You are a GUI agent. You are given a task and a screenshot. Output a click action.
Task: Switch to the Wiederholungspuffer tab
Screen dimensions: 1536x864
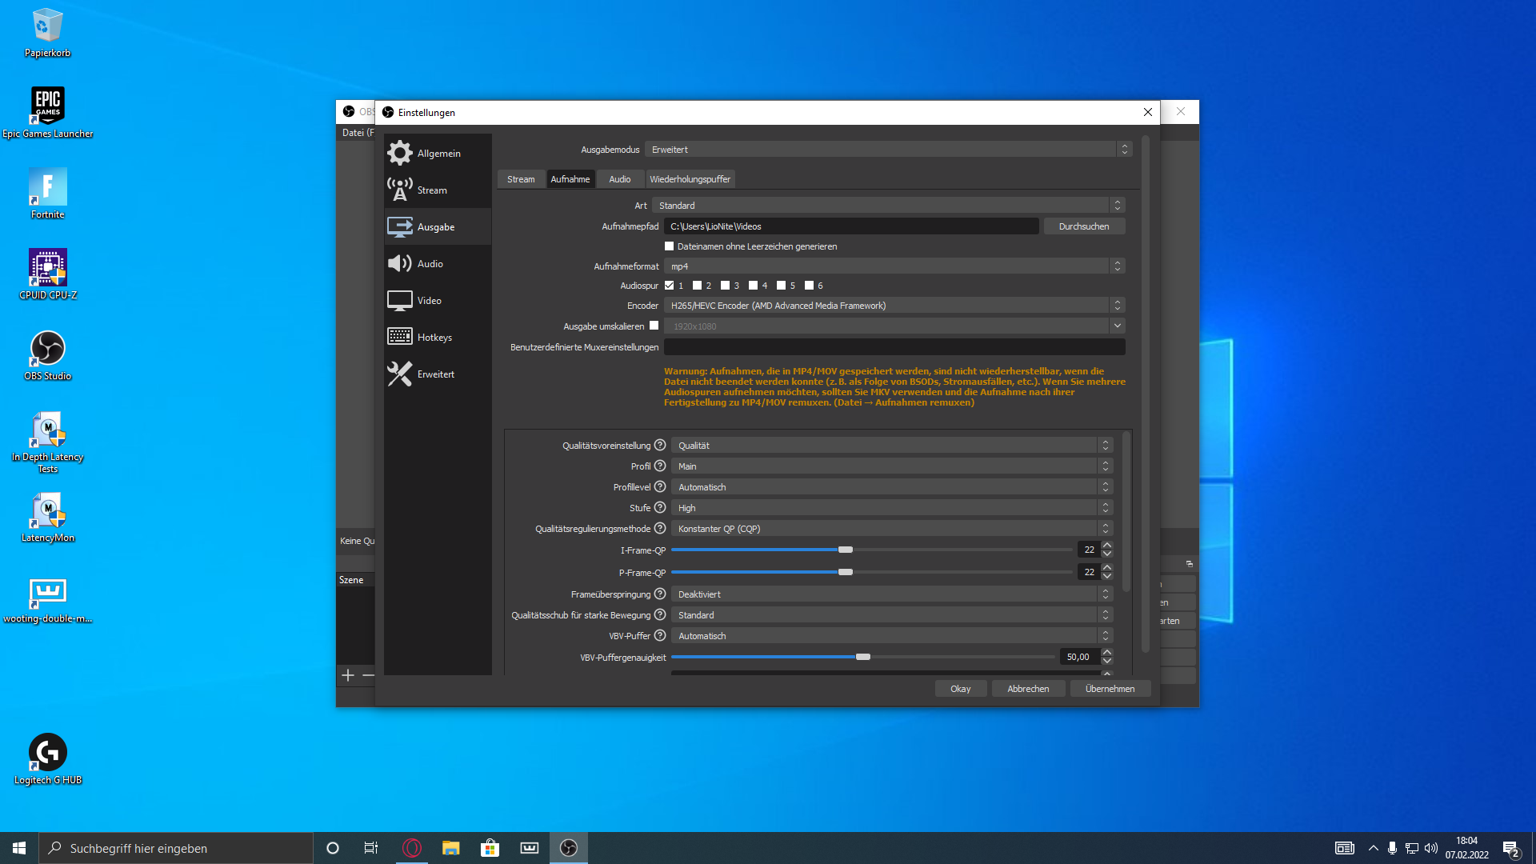pos(690,179)
